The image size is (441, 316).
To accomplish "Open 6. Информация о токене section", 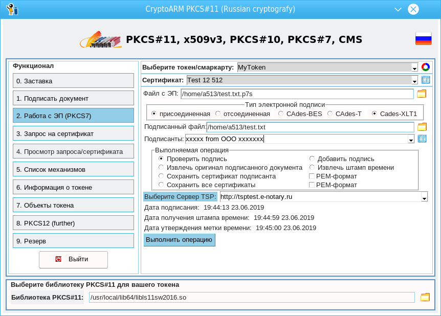I will click(x=73, y=188).
